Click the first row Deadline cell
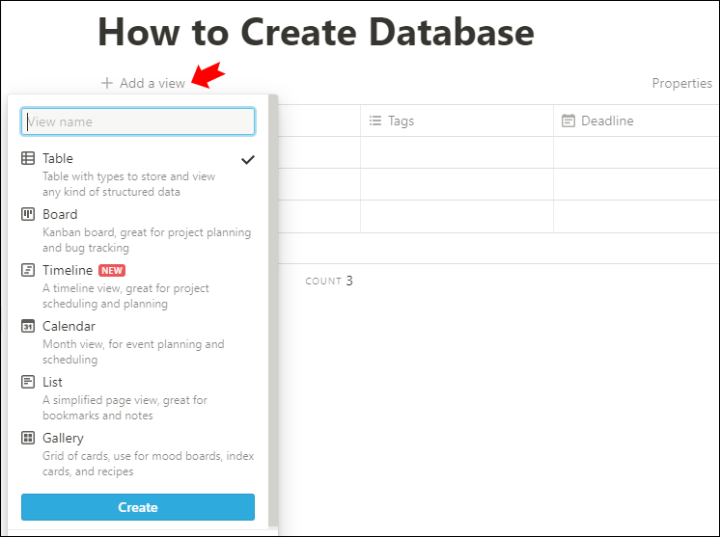This screenshot has width=720, height=537. (x=636, y=152)
